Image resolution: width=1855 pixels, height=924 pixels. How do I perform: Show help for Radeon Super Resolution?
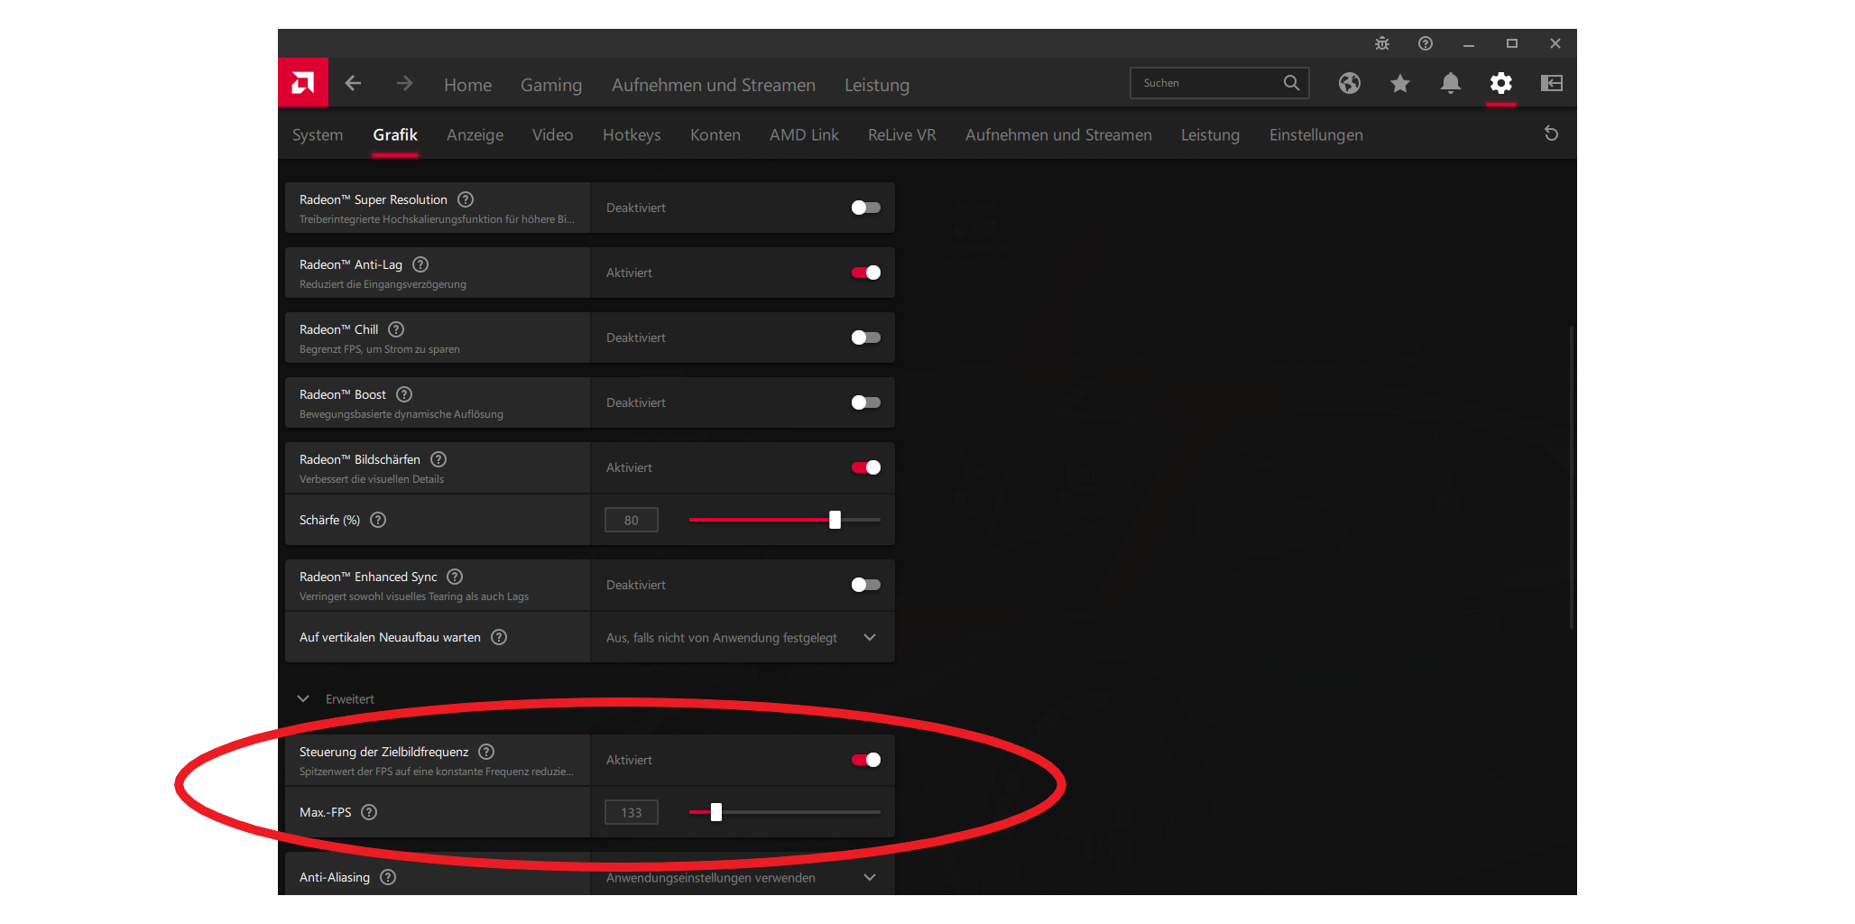coord(466,199)
